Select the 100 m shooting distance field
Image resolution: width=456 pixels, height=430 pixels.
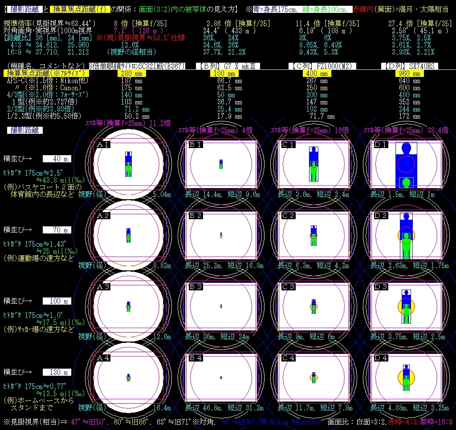point(57,301)
